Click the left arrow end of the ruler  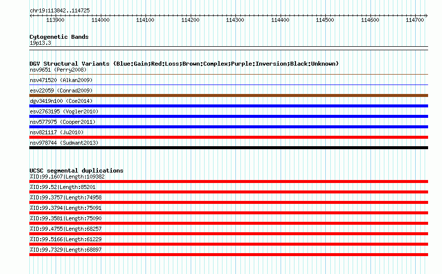[x=31, y=15]
